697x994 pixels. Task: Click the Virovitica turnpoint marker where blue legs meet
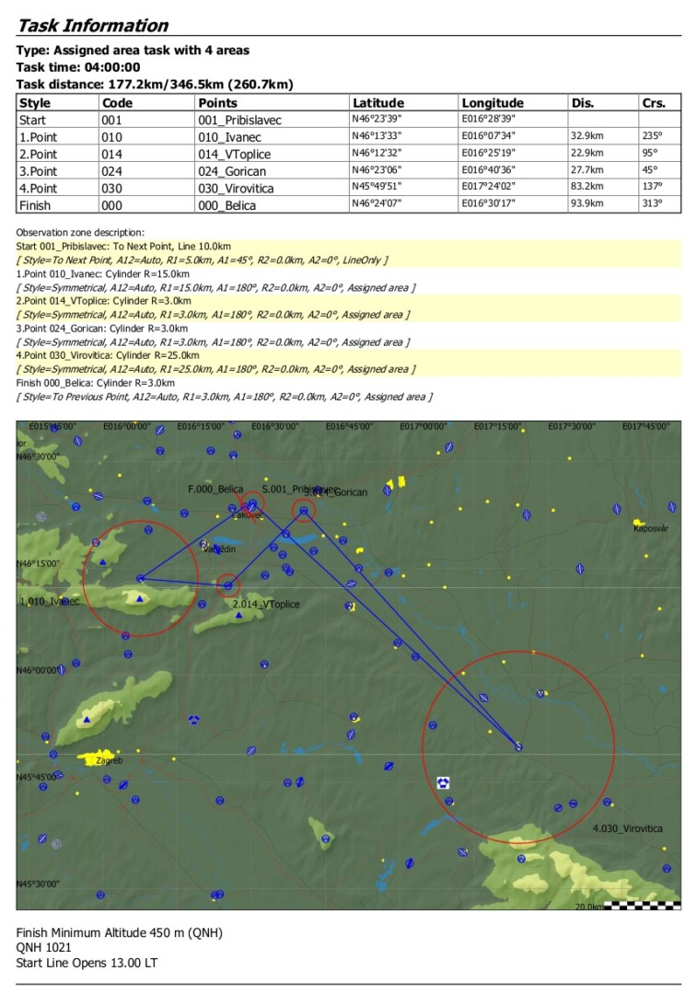point(518,746)
